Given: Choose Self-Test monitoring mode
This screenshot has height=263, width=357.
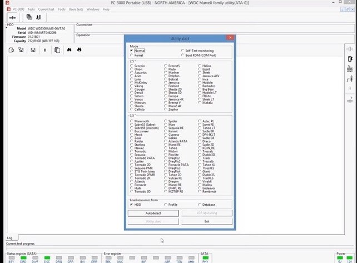Looking at the screenshot, I should pyautogui.click(x=182, y=51).
